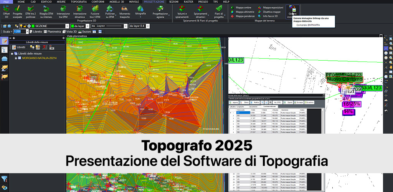Click the Scala input field 1:200
Image resolution: width=393 pixels, height=192 pixels.
pos(19,31)
